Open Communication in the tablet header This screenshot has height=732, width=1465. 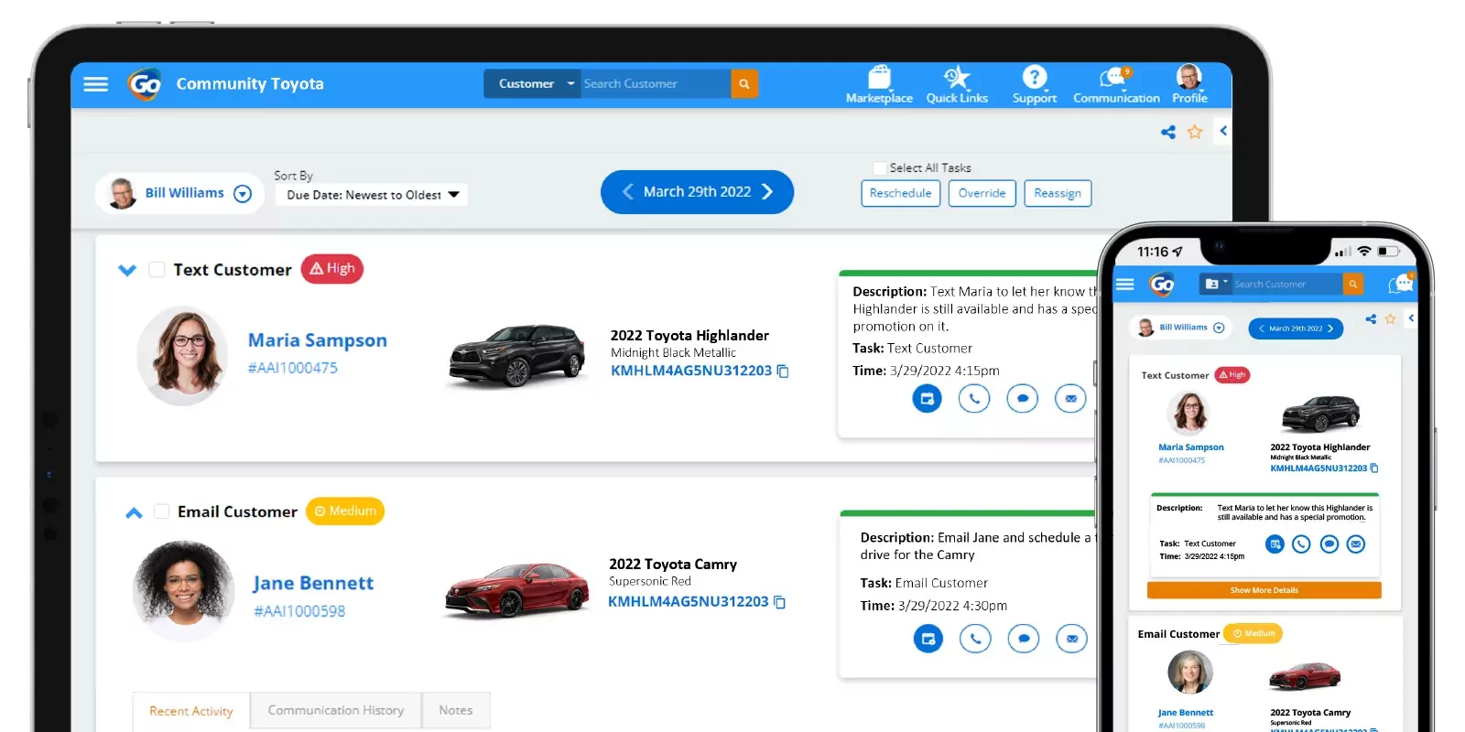[1116, 84]
